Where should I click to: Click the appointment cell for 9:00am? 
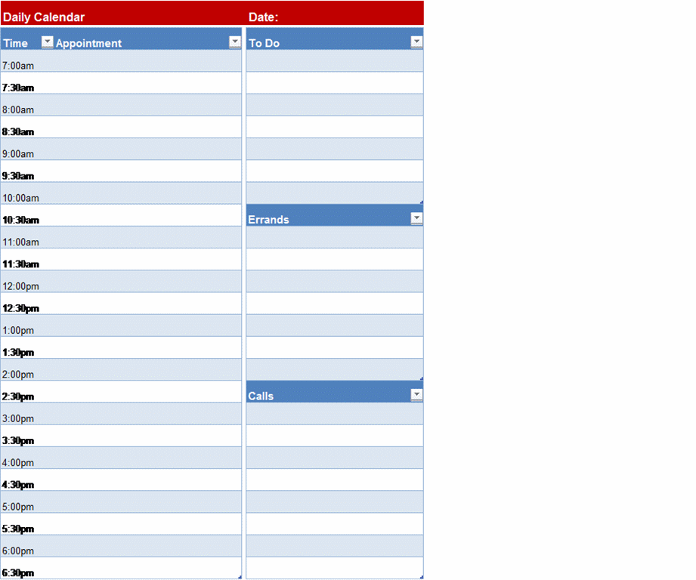[148, 149]
